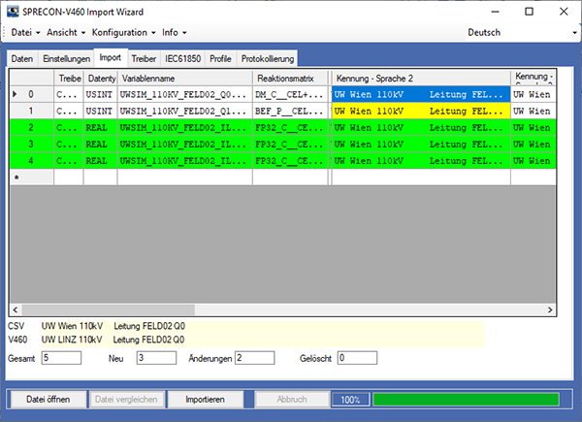This screenshot has width=582, height=422.
Task: Select row header 1
Action: (x=32, y=111)
